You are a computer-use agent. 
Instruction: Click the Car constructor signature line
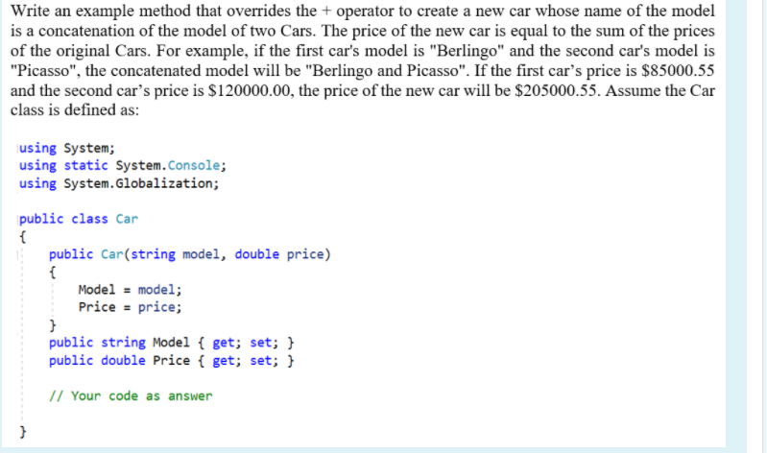pyautogui.click(x=190, y=254)
